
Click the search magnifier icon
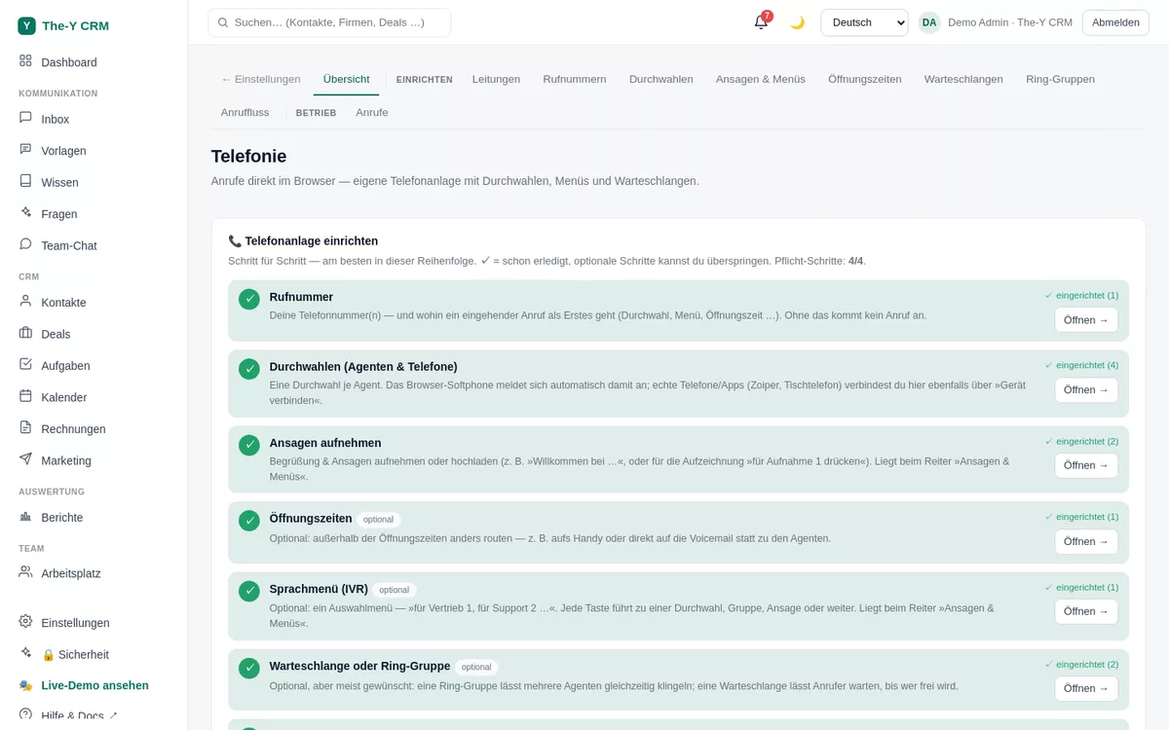(x=223, y=22)
